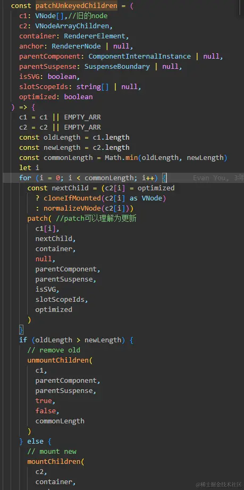Click the SuspenseBoundary type name

(117, 67)
